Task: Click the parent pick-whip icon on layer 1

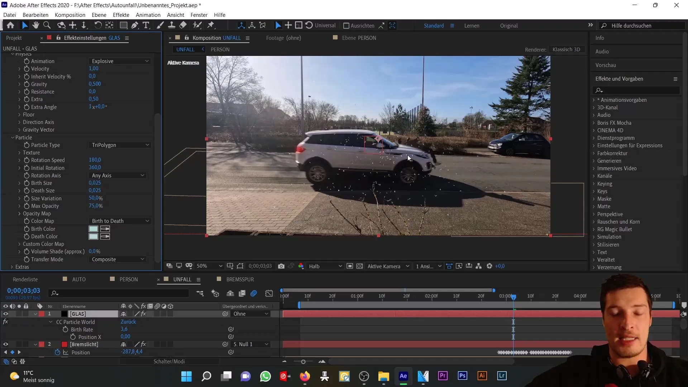Action: click(225, 314)
